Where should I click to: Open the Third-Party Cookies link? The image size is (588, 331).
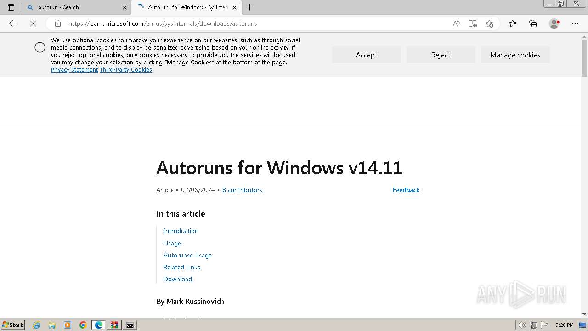126,70
